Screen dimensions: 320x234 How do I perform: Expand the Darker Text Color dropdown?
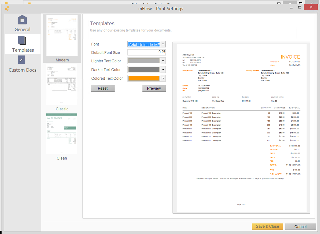tap(163, 70)
